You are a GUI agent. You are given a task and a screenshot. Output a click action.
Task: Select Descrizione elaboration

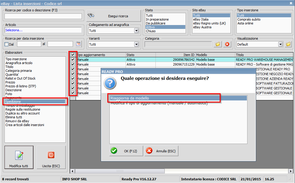pyautogui.click(x=13, y=90)
